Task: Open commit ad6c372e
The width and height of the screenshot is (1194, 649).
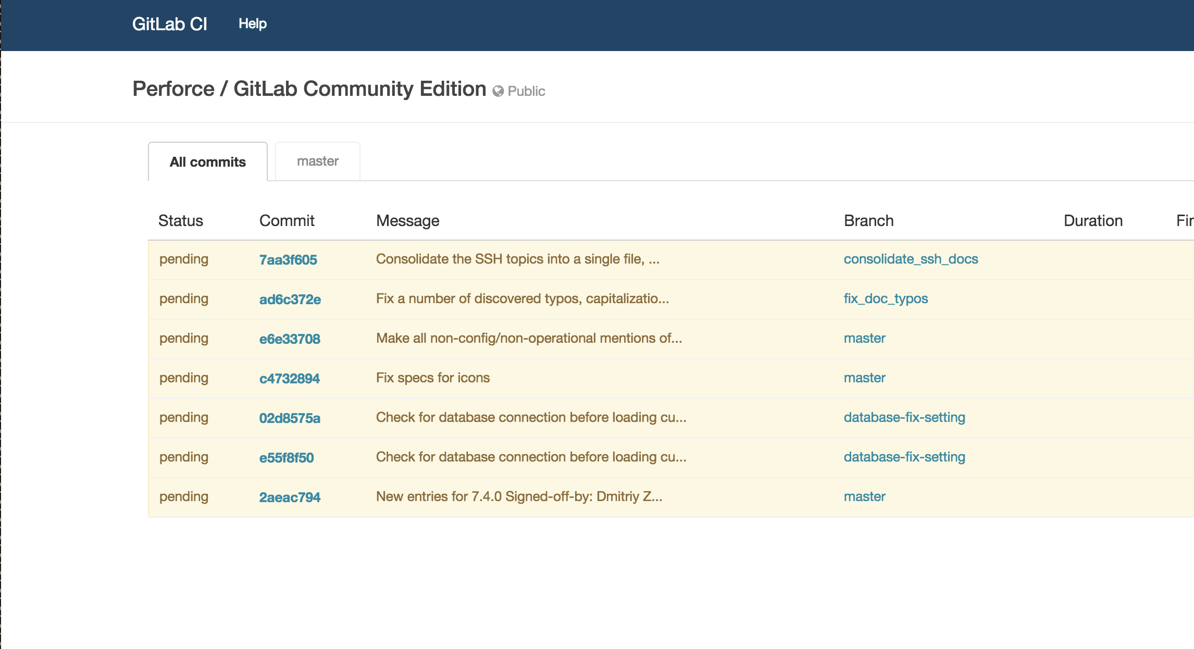Action: [290, 299]
